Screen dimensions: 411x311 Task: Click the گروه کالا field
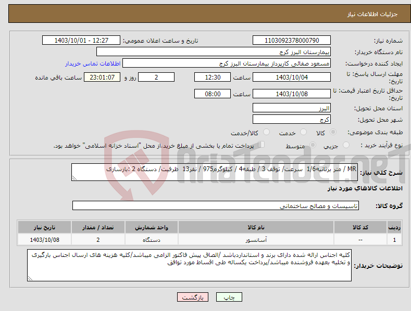[x=216, y=205]
